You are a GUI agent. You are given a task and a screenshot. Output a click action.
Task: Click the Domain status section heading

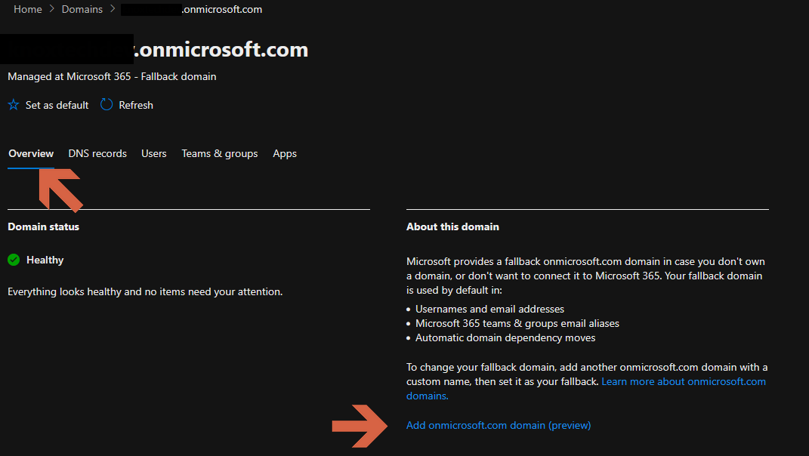43,226
